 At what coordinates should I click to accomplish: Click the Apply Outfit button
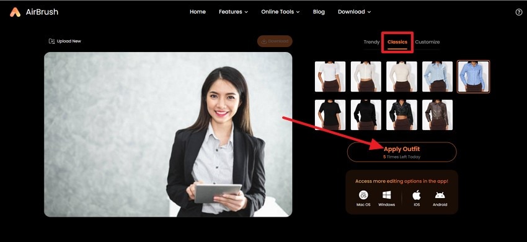[402, 152]
